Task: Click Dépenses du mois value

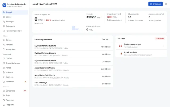Action: pos(90,29)
